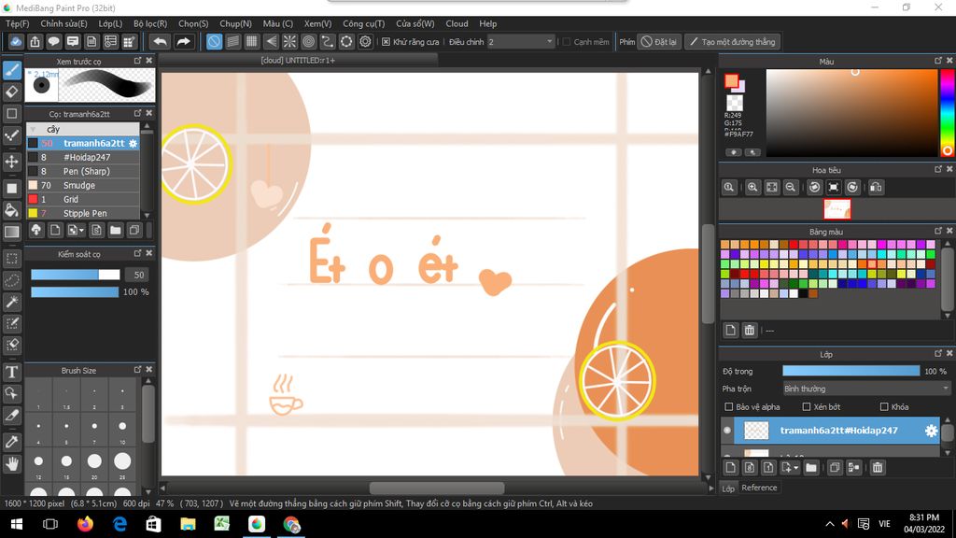Select the Stipple Pen brush

83,214
